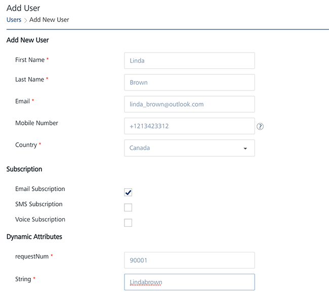This screenshot has height=296, width=329.
Task: Enable the SMS Subscription checkbox
Action: point(128,207)
